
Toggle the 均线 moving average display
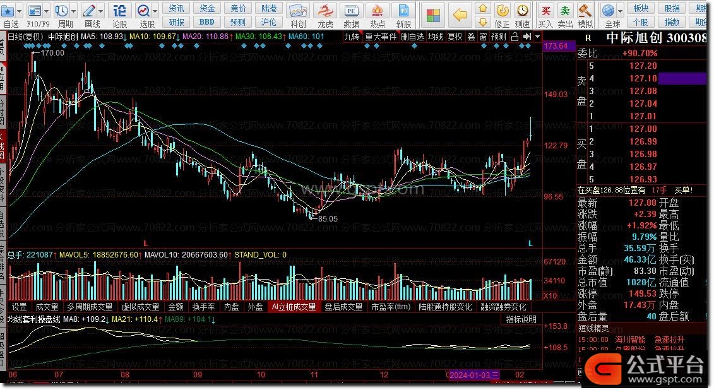pos(436,37)
